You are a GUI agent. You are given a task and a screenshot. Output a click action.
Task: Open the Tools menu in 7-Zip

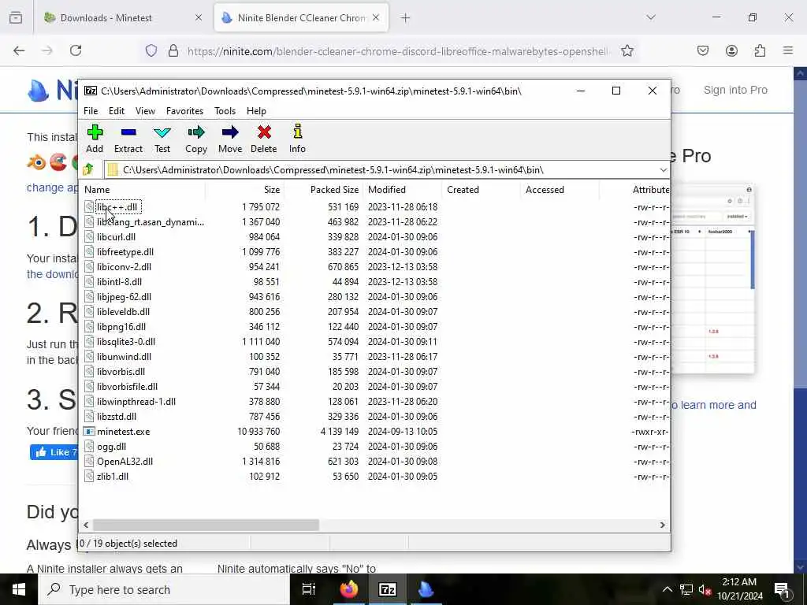[x=225, y=110]
